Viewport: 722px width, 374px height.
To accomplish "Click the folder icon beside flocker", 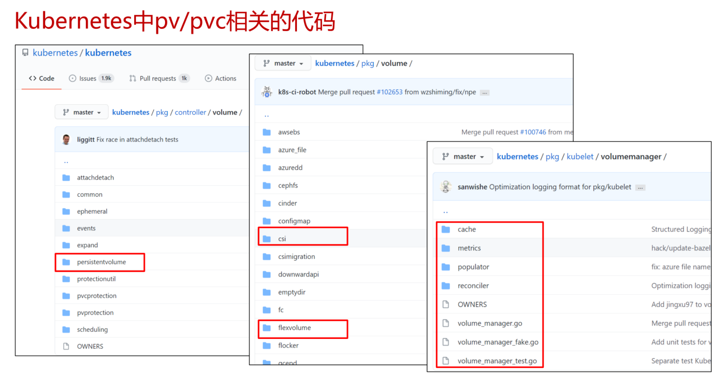I will [x=267, y=346].
